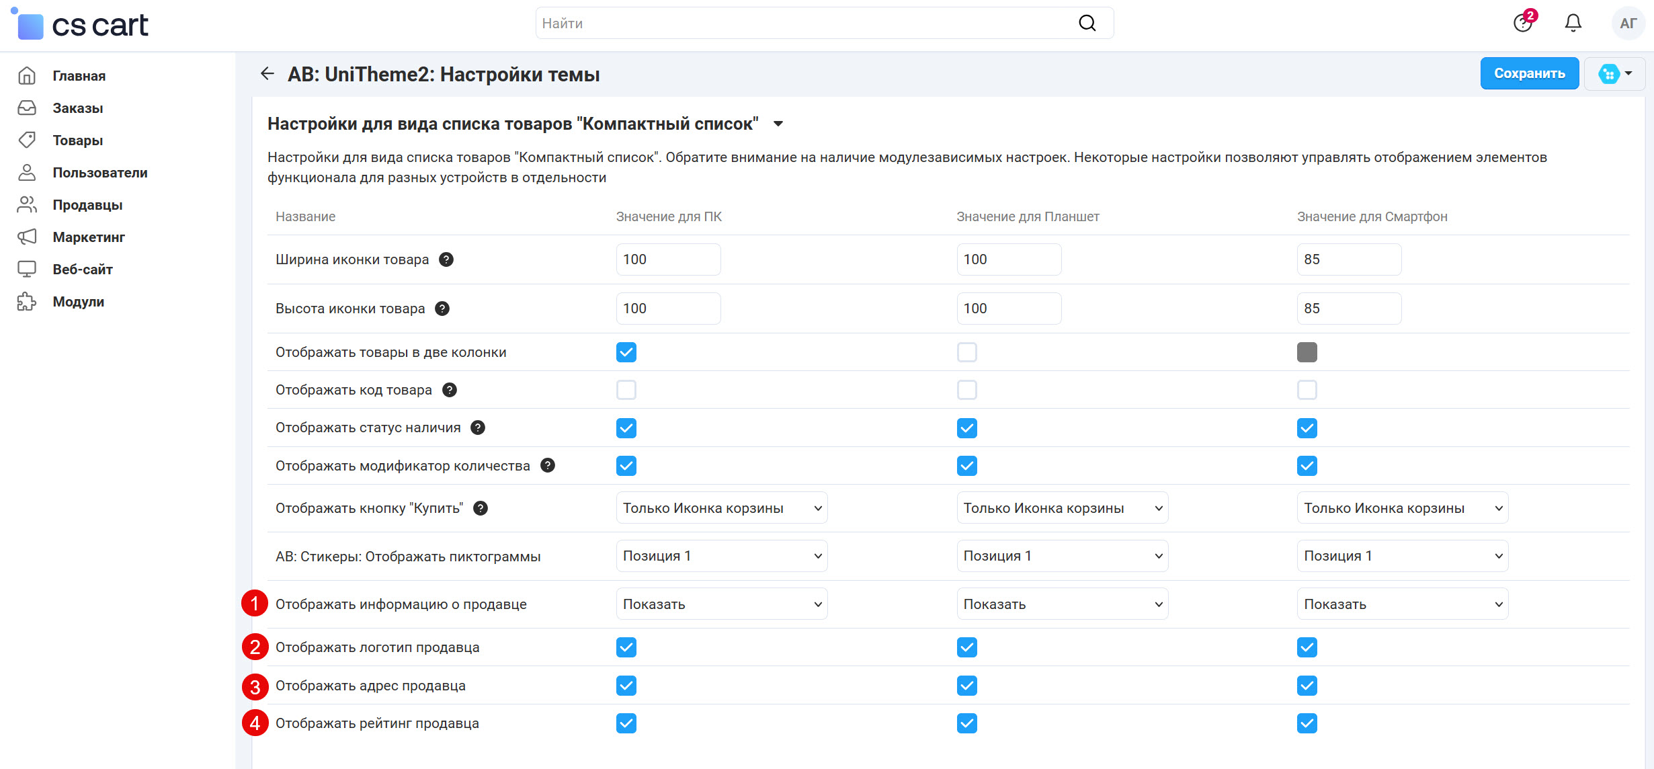Disable 'Отображать логотип продавца' for Смартфон

[x=1307, y=647]
